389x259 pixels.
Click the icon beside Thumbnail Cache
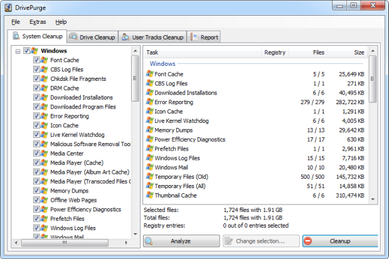pyautogui.click(x=149, y=195)
